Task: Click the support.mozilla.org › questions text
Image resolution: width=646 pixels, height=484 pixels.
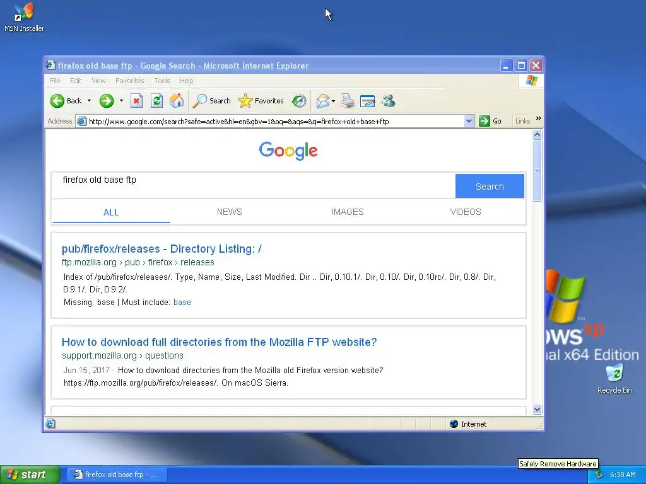Action: (122, 355)
